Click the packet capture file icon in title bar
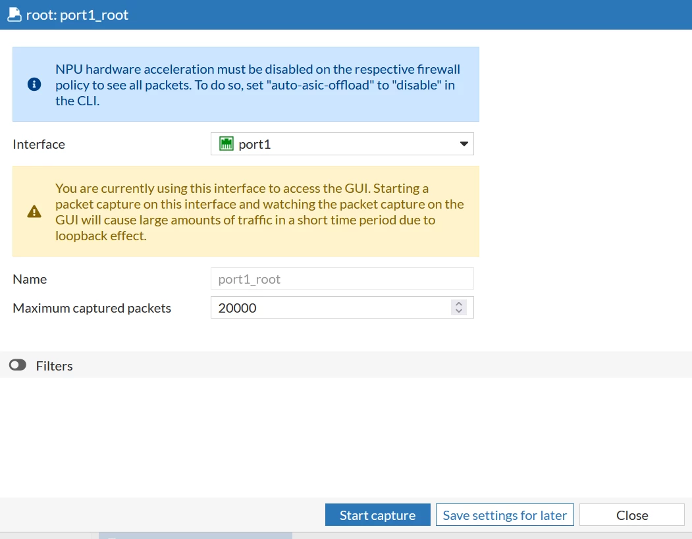Screen dimensions: 692x539 pos(14,14)
